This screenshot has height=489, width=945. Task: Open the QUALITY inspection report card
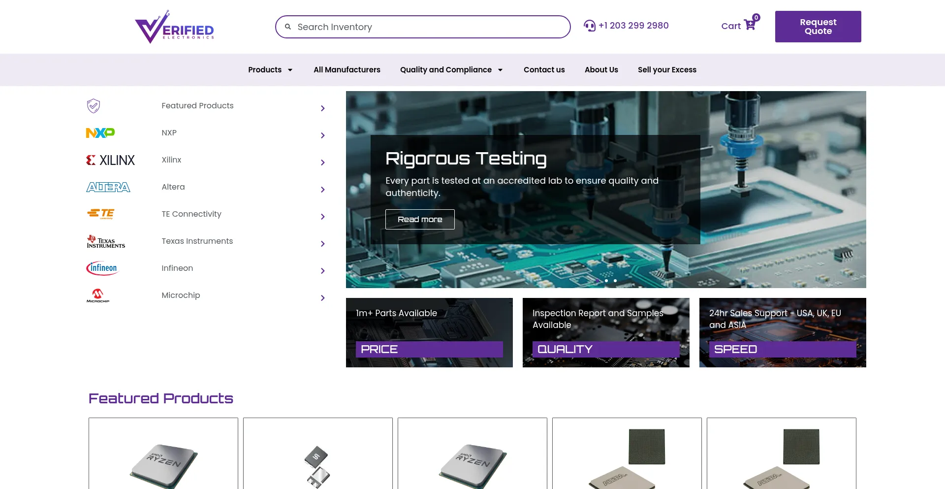point(606,332)
